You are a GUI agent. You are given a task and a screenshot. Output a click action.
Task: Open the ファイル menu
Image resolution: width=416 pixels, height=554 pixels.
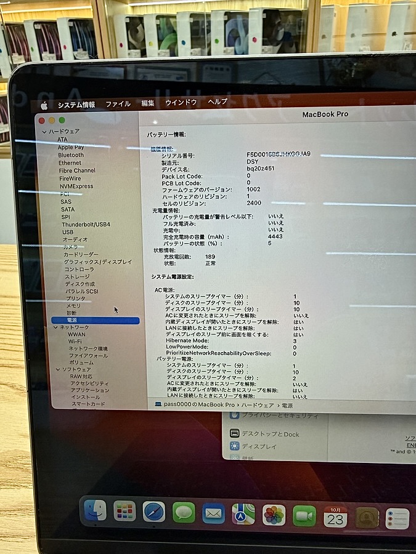click(118, 104)
